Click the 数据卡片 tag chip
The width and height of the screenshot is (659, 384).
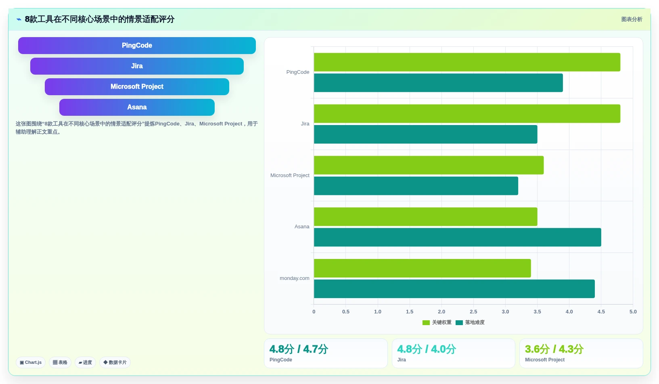115,362
